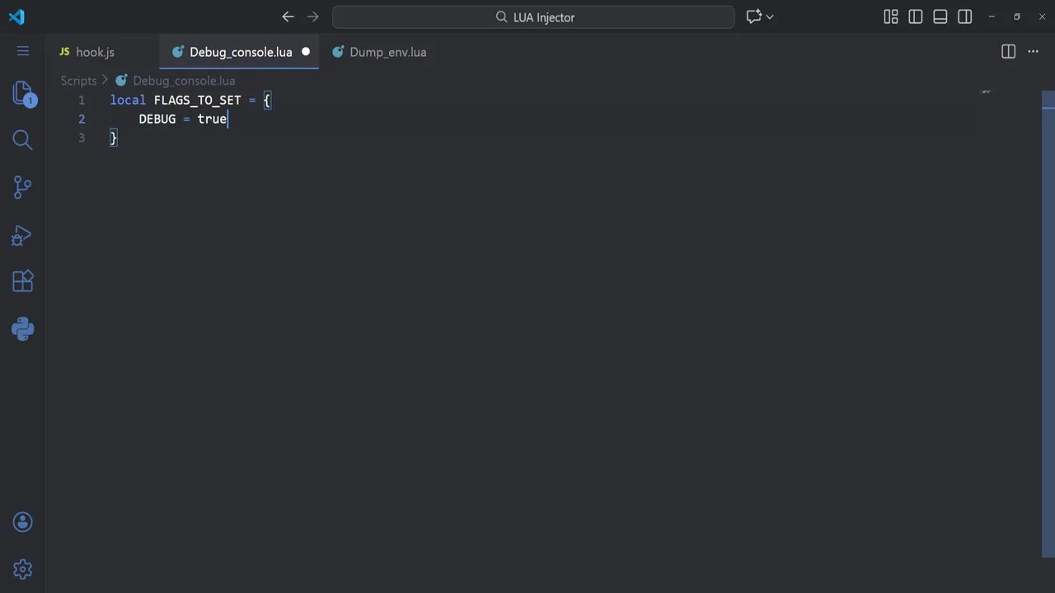This screenshot has height=593, width=1055.
Task: Open the Manage settings gear
Action: coord(23,569)
